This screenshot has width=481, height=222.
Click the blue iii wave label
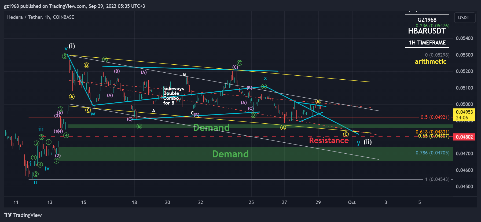coord(41,129)
